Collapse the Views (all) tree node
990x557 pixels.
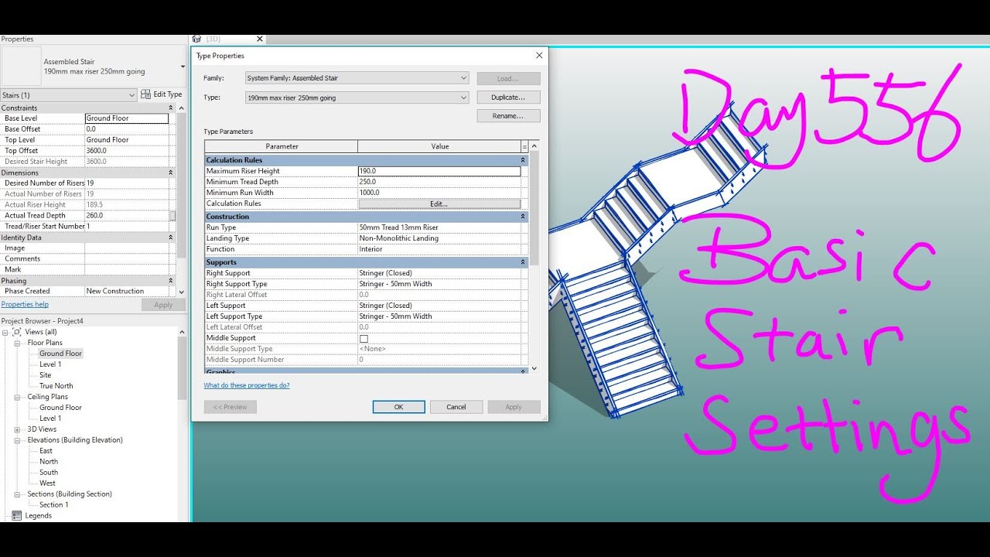5,332
